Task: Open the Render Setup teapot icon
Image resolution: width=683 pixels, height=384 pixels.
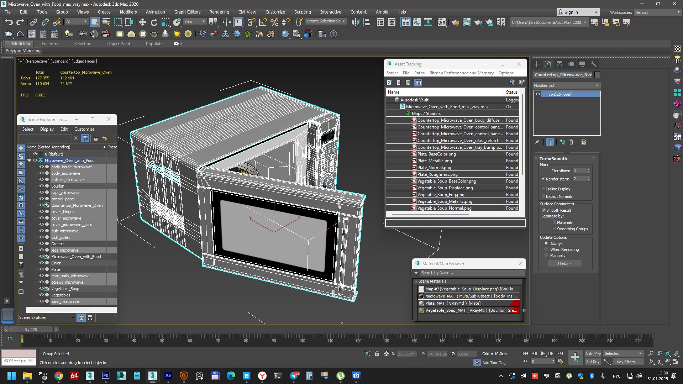Action: pos(455,22)
